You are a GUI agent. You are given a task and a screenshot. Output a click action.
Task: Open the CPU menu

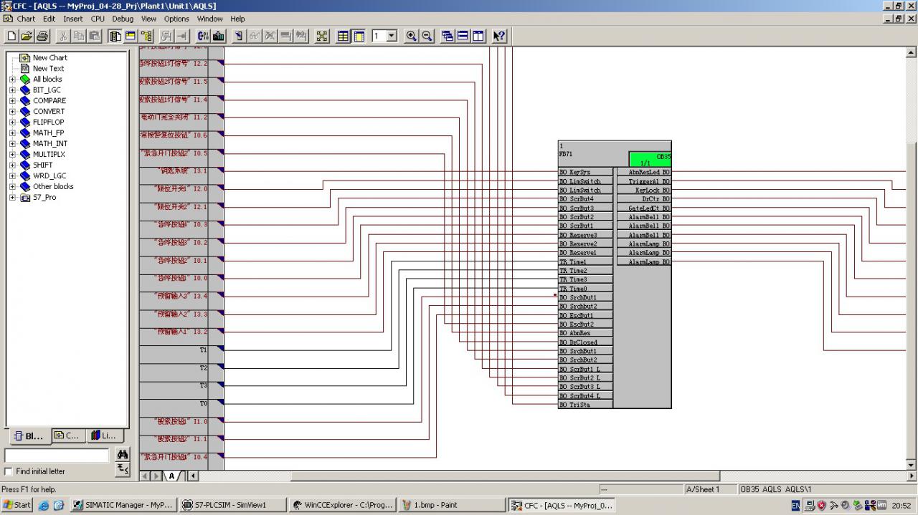(x=98, y=19)
